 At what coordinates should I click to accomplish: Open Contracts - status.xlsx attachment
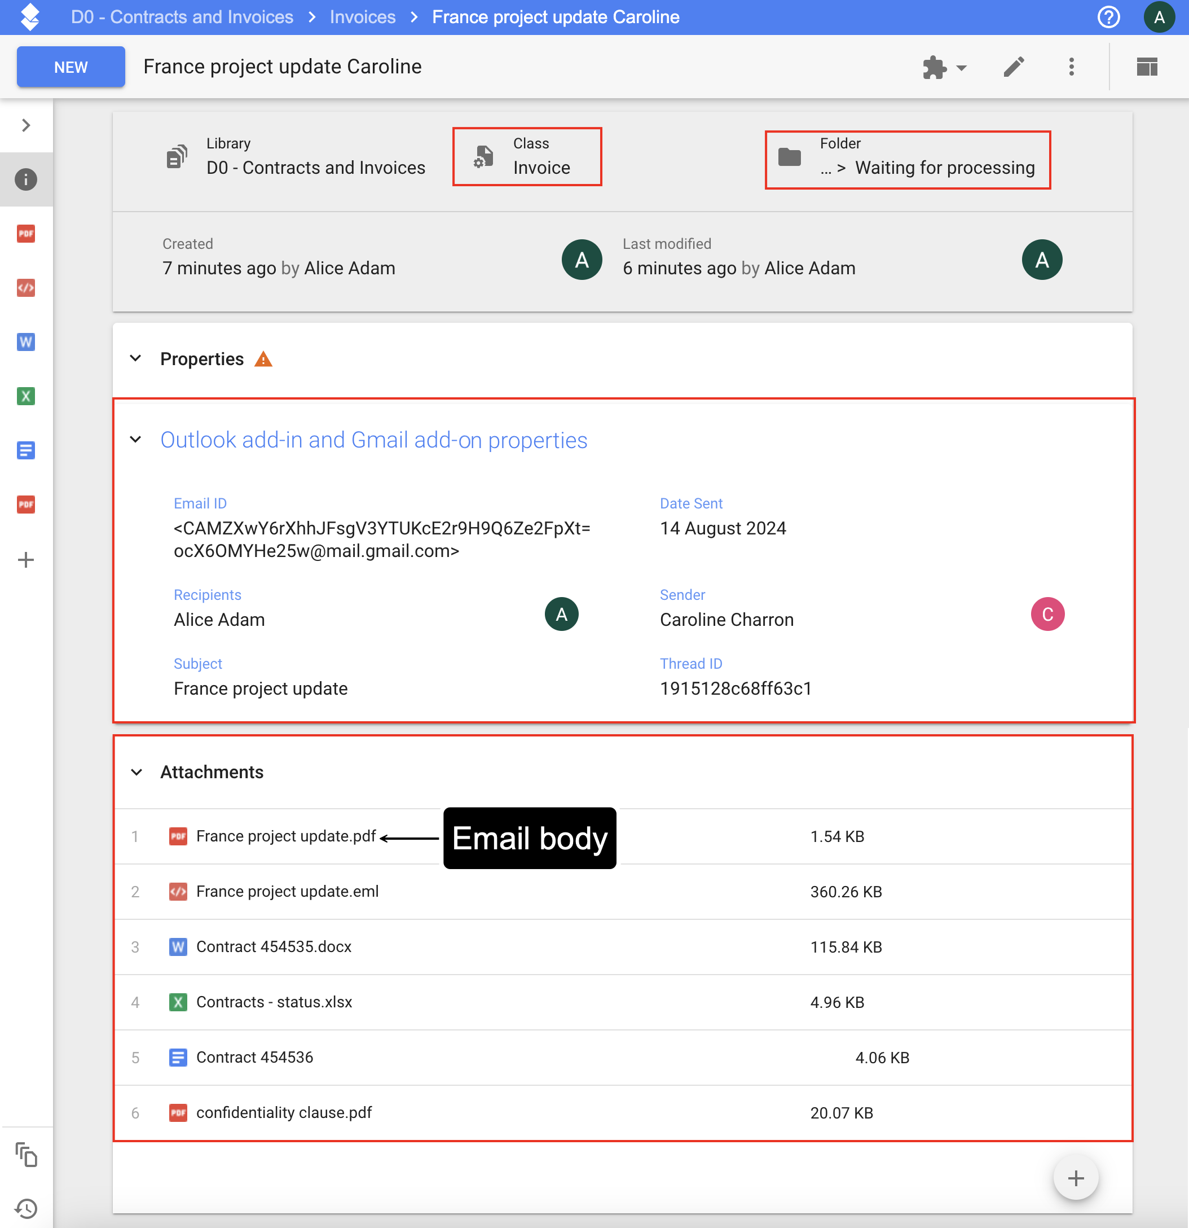pyautogui.click(x=274, y=1002)
